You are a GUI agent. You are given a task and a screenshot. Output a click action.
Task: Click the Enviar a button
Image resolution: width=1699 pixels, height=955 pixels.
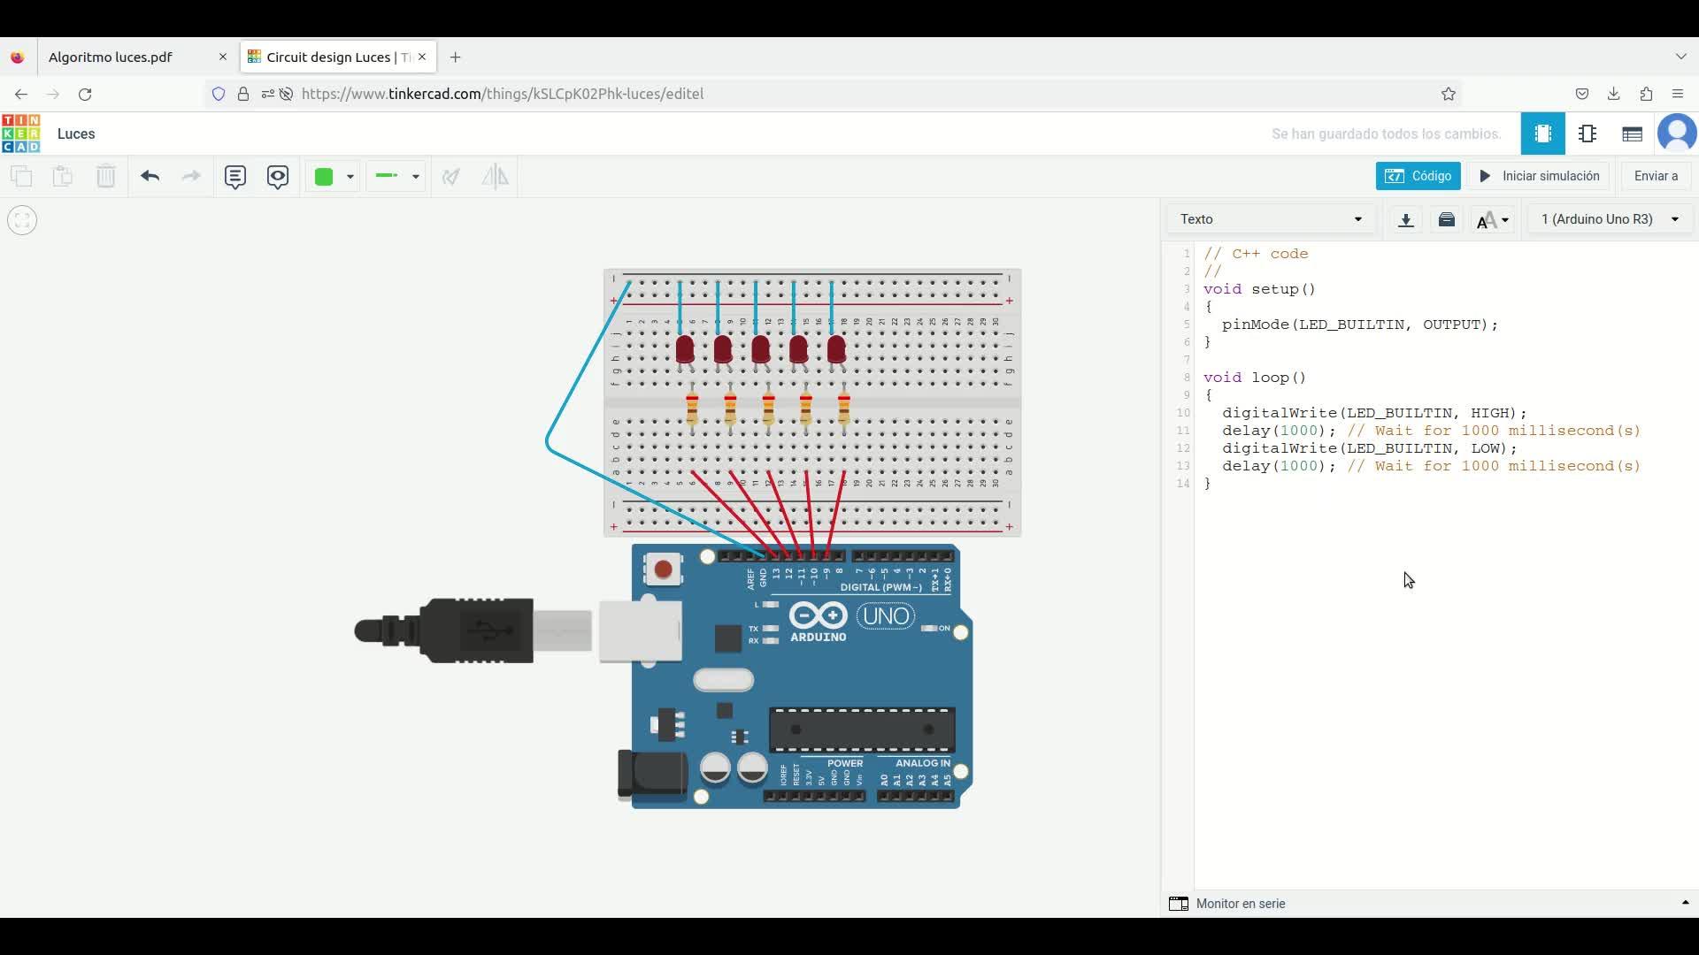point(1655,176)
